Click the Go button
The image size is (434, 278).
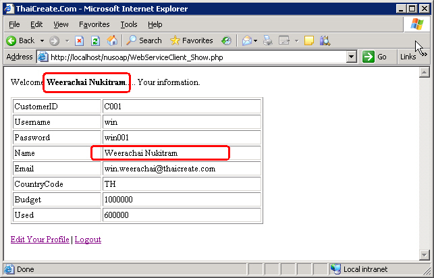(x=375, y=57)
